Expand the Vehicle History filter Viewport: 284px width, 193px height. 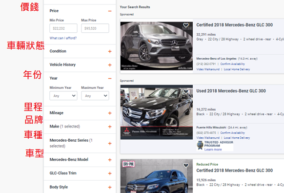(110, 65)
